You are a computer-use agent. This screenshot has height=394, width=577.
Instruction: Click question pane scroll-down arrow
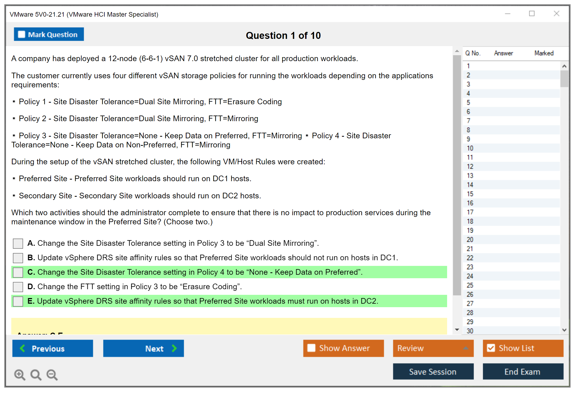(x=457, y=330)
